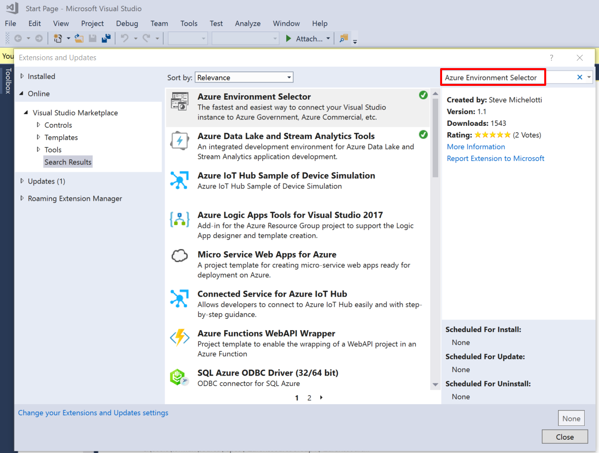Click the Open File folder icon
The height and width of the screenshot is (453, 599).
point(79,38)
